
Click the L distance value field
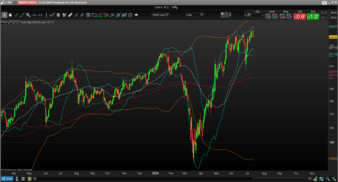click(x=329, y=18)
